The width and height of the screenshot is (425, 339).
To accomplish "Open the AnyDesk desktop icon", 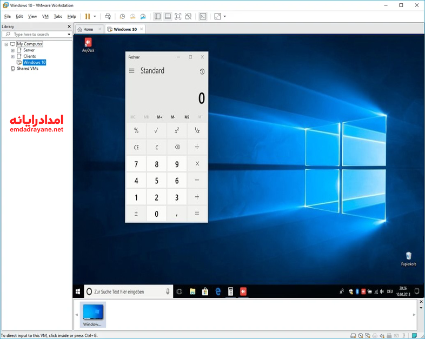I will coord(88,45).
